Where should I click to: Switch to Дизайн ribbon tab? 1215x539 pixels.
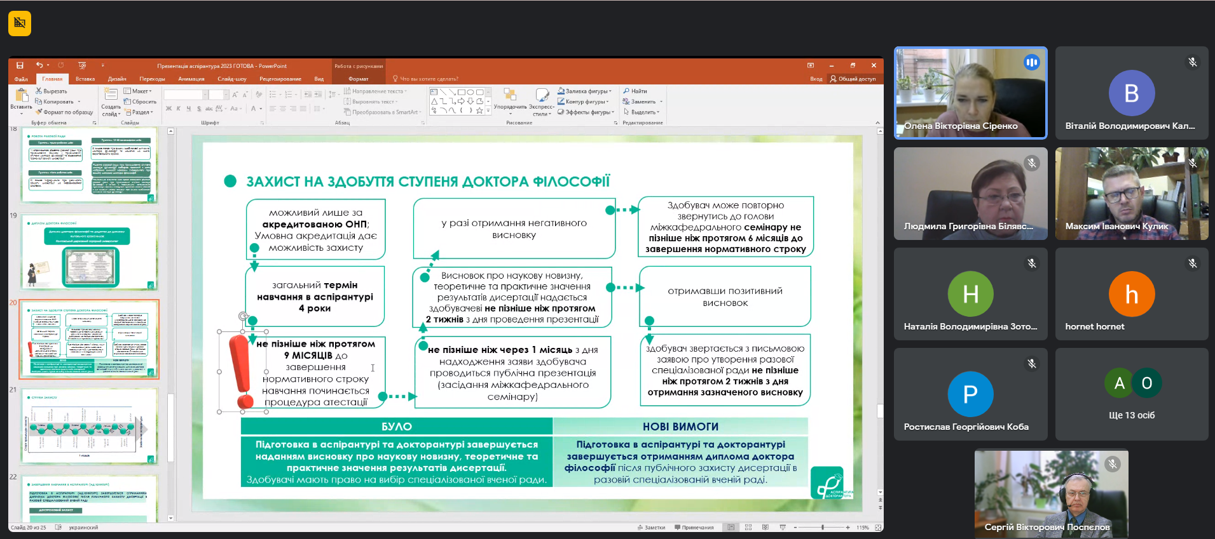[x=117, y=79]
